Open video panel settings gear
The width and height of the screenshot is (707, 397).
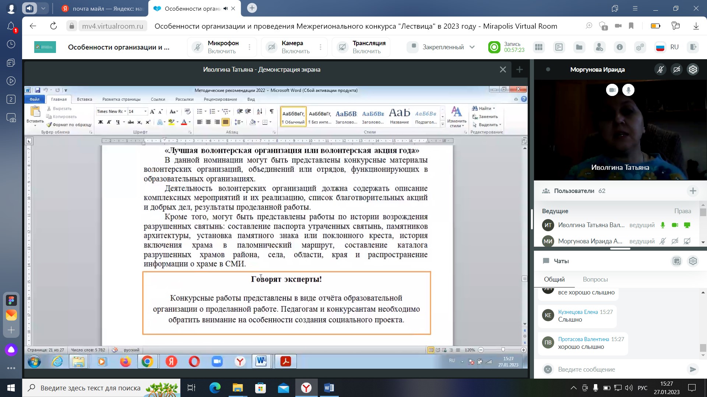[693, 69]
